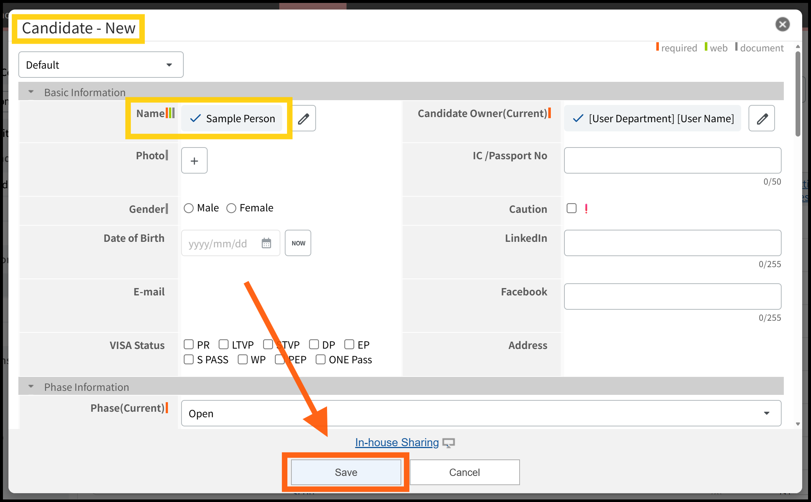This screenshot has width=811, height=502.
Task: Open the In-house Sharing link
Action: (397, 443)
